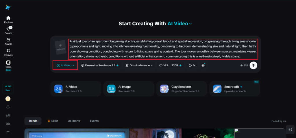This screenshot has width=296, height=138.
Task: Open the AI Video mode dropdown
Action: click(66, 65)
